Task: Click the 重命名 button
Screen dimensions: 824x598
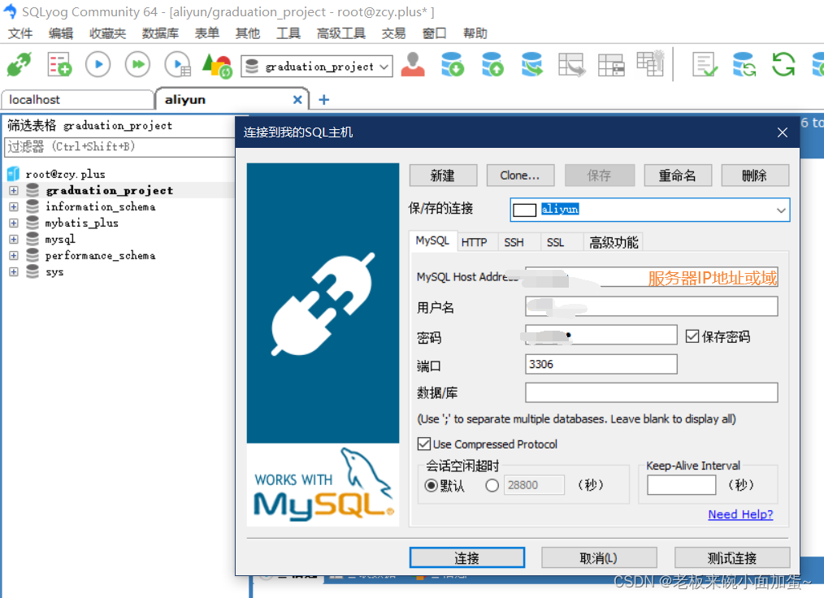Action: tap(678, 175)
